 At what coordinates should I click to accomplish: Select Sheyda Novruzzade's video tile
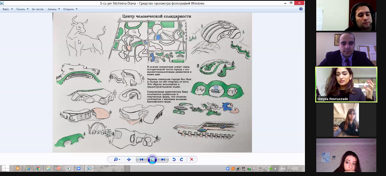pyautogui.click(x=346, y=84)
